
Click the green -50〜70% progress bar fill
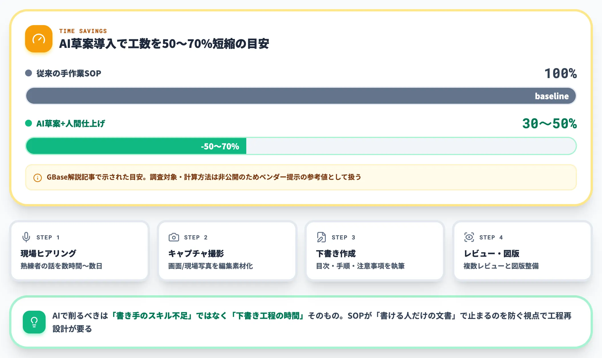(136, 146)
